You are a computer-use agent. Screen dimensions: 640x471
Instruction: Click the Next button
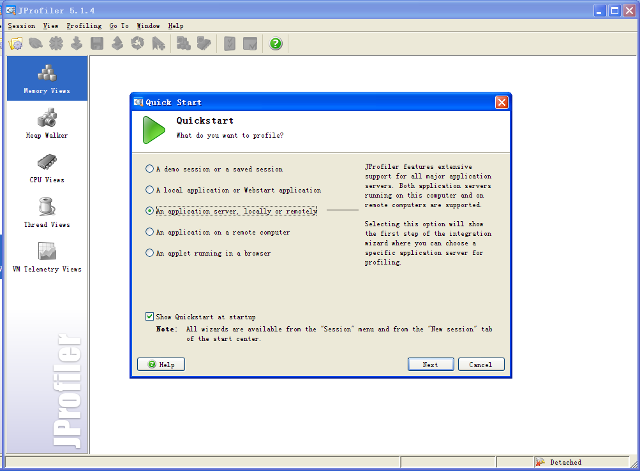pyautogui.click(x=431, y=364)
